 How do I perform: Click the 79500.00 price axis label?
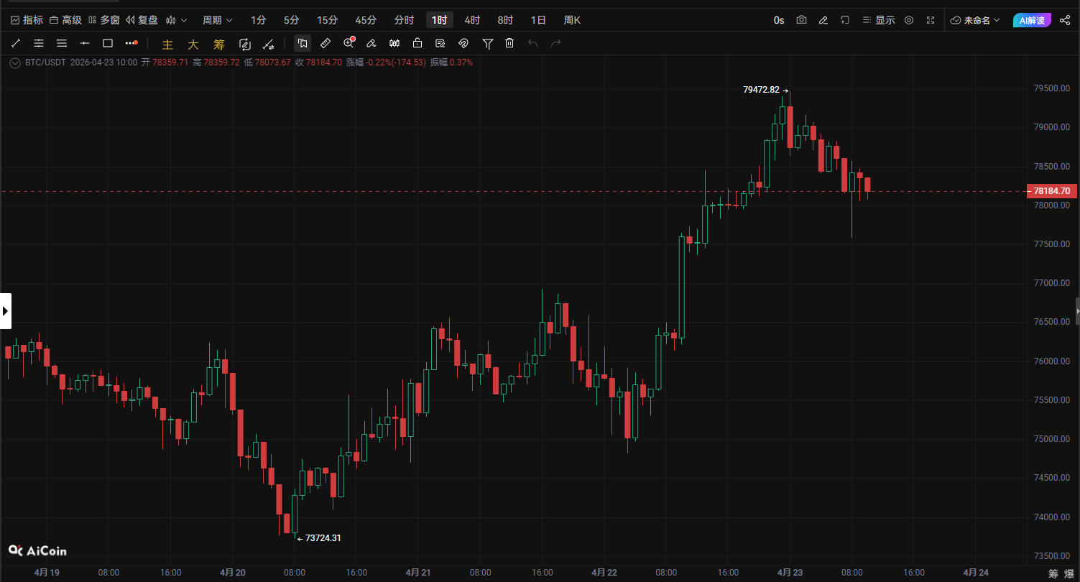pyautogui.click(x=1053, y=88)
